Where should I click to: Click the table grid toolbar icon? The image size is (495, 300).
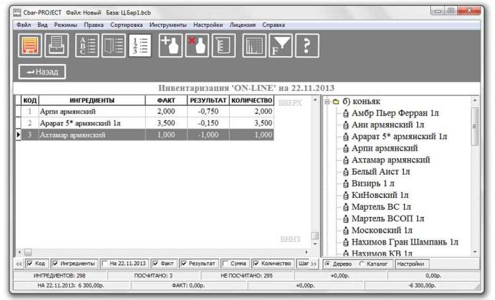click(x=254, y=45)
